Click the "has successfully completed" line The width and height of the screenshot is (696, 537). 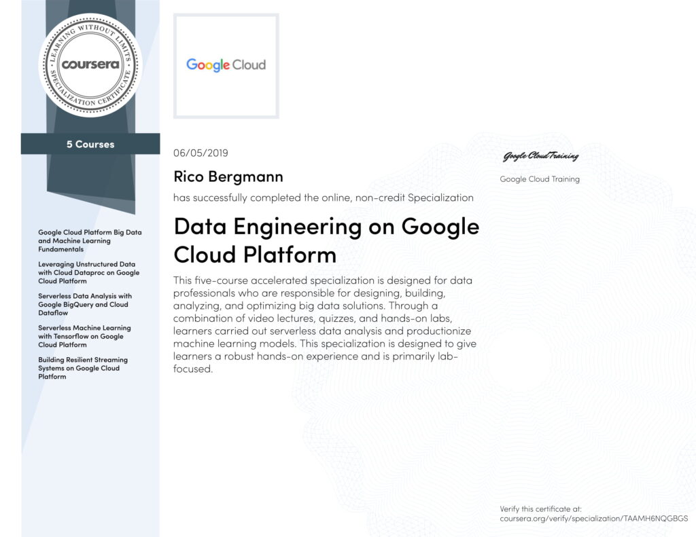[x=324, y=198]
